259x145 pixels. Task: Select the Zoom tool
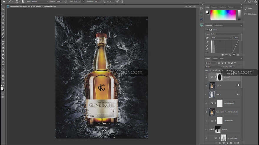(x=3, y=79)
